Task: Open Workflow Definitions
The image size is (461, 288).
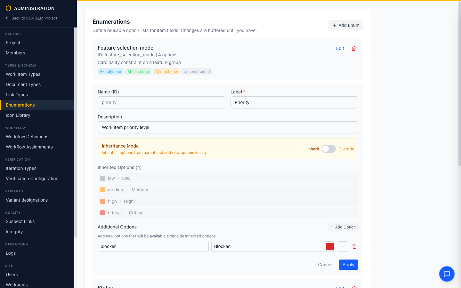Action: click(x=37, y=137)
